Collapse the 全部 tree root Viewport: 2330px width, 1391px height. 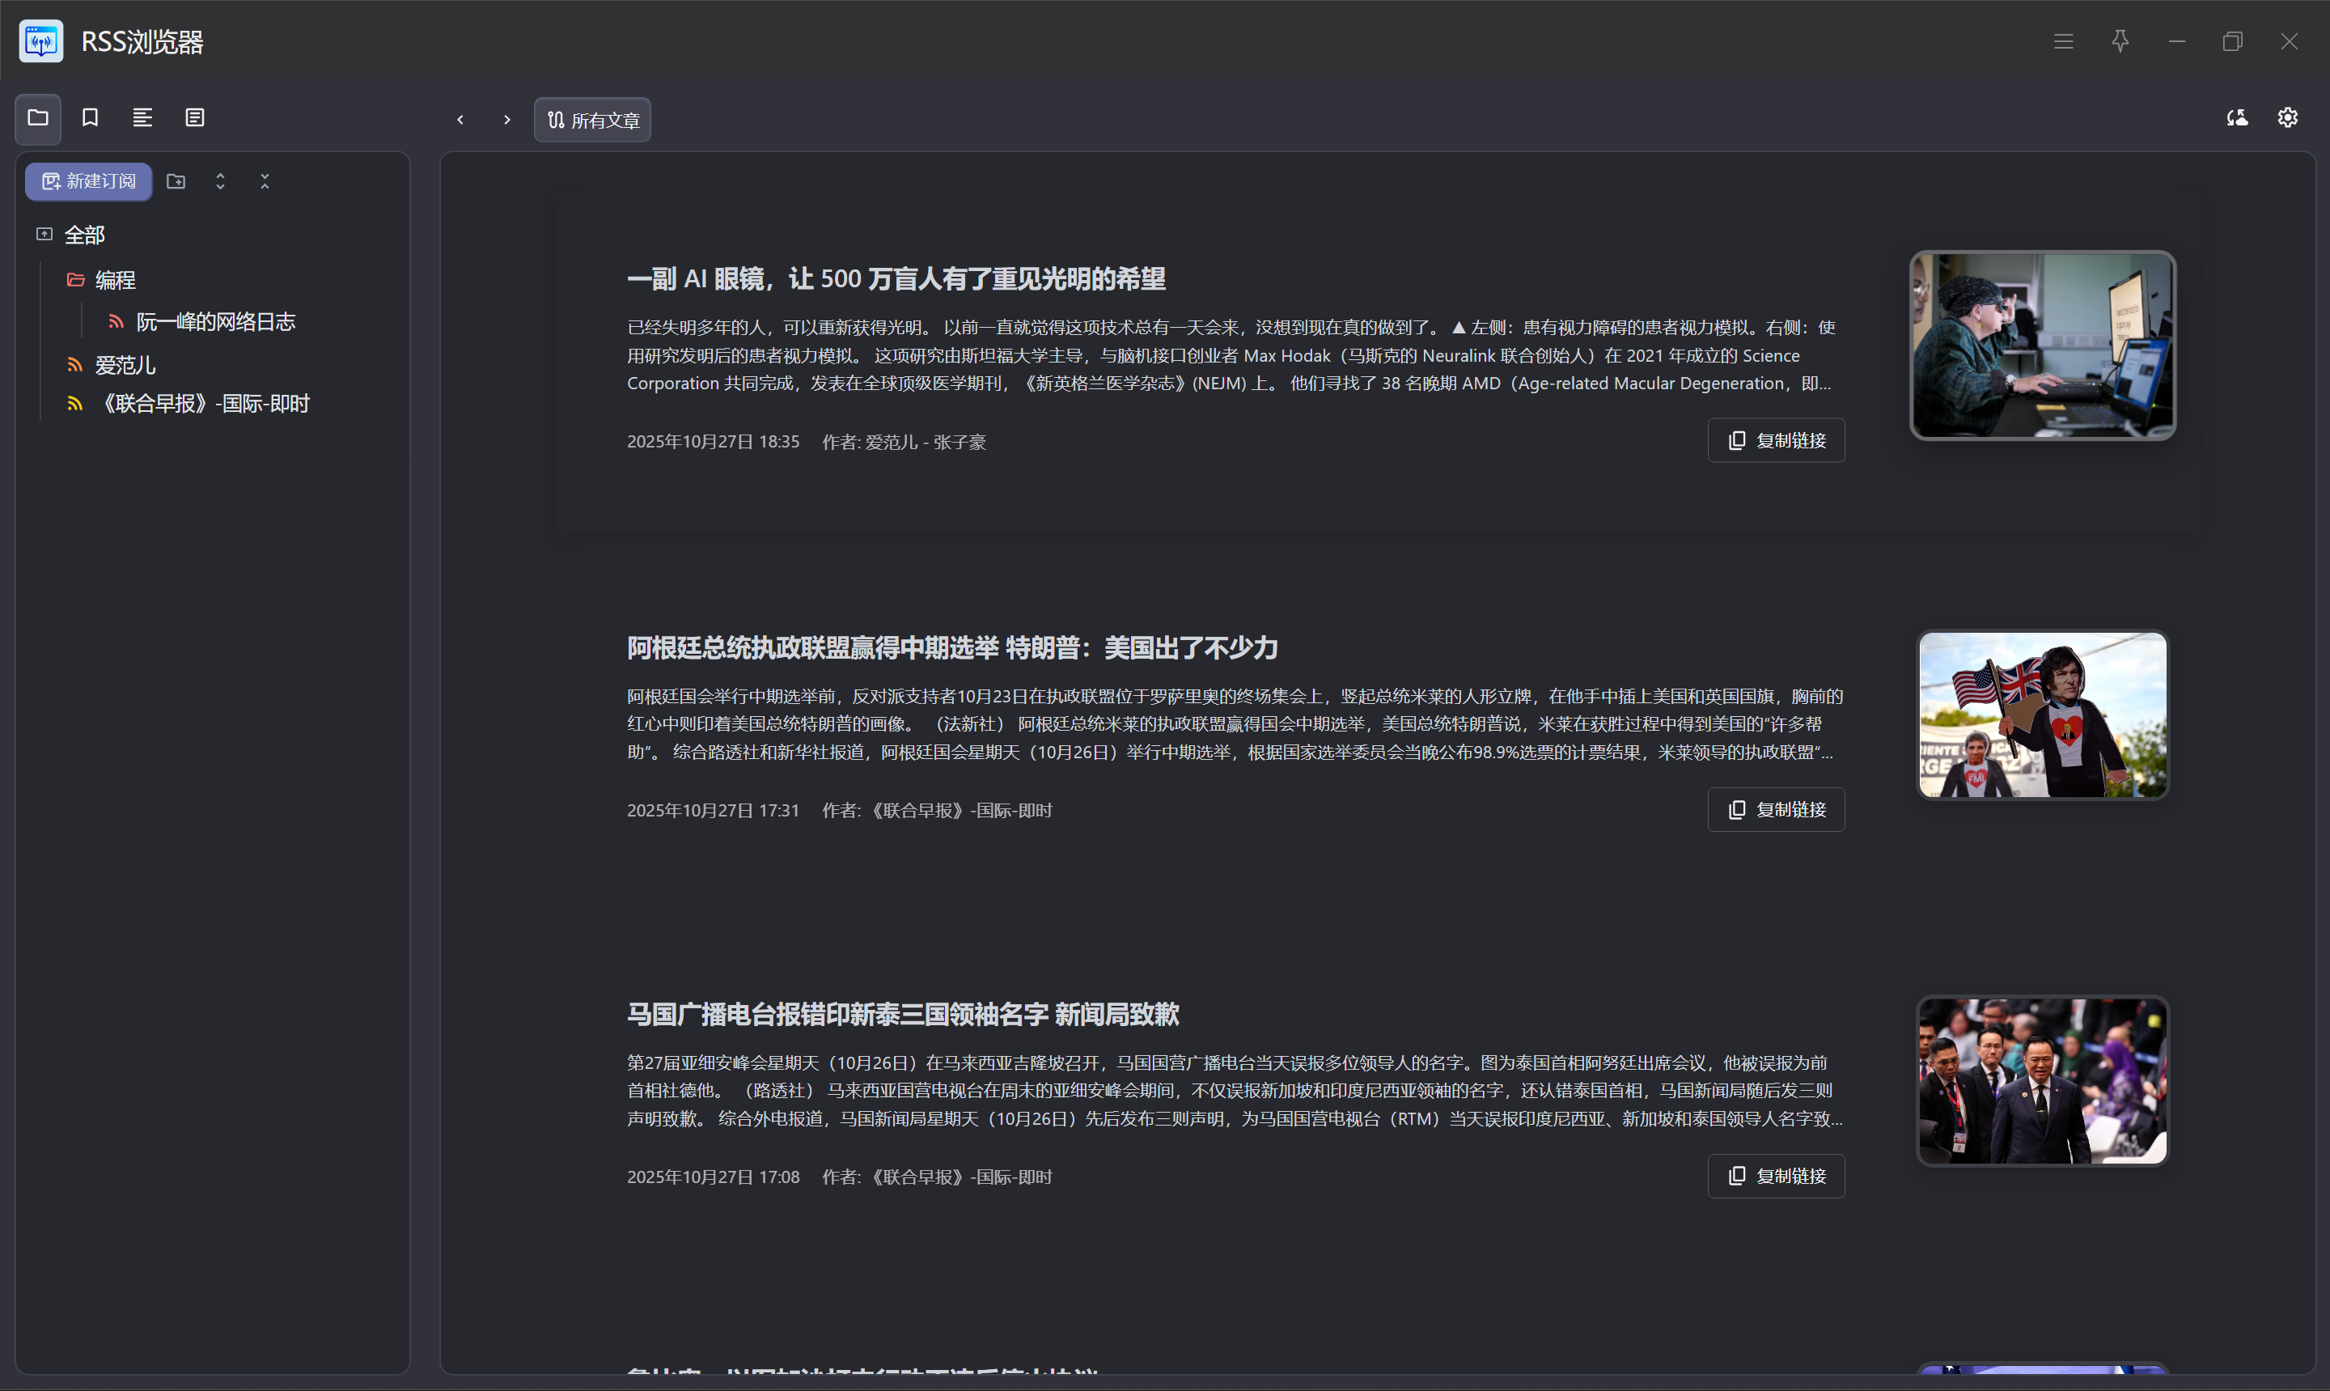(x=44, y=235)
